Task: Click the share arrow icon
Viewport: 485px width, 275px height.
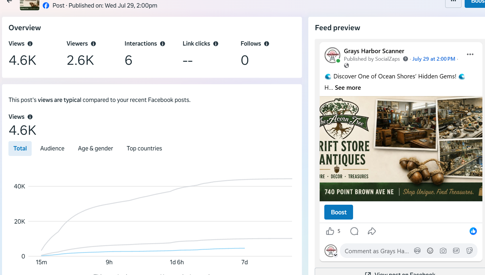Action: click(x=372, y=231)
